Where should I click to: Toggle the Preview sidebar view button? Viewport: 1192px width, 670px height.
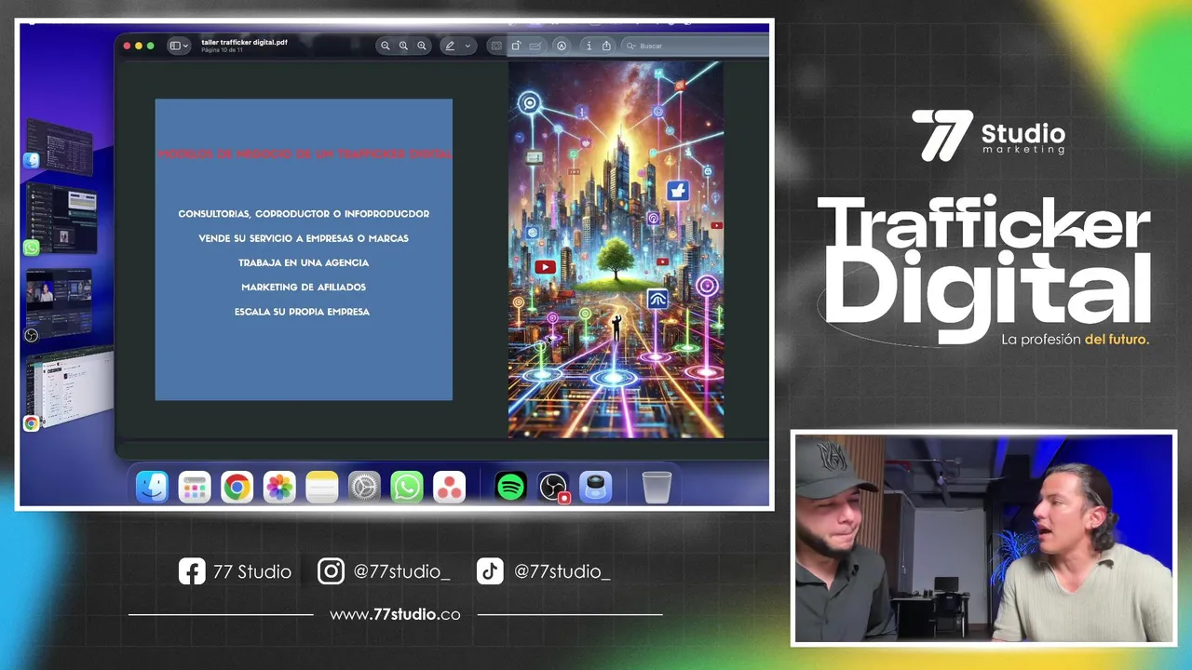coord(174,46)
